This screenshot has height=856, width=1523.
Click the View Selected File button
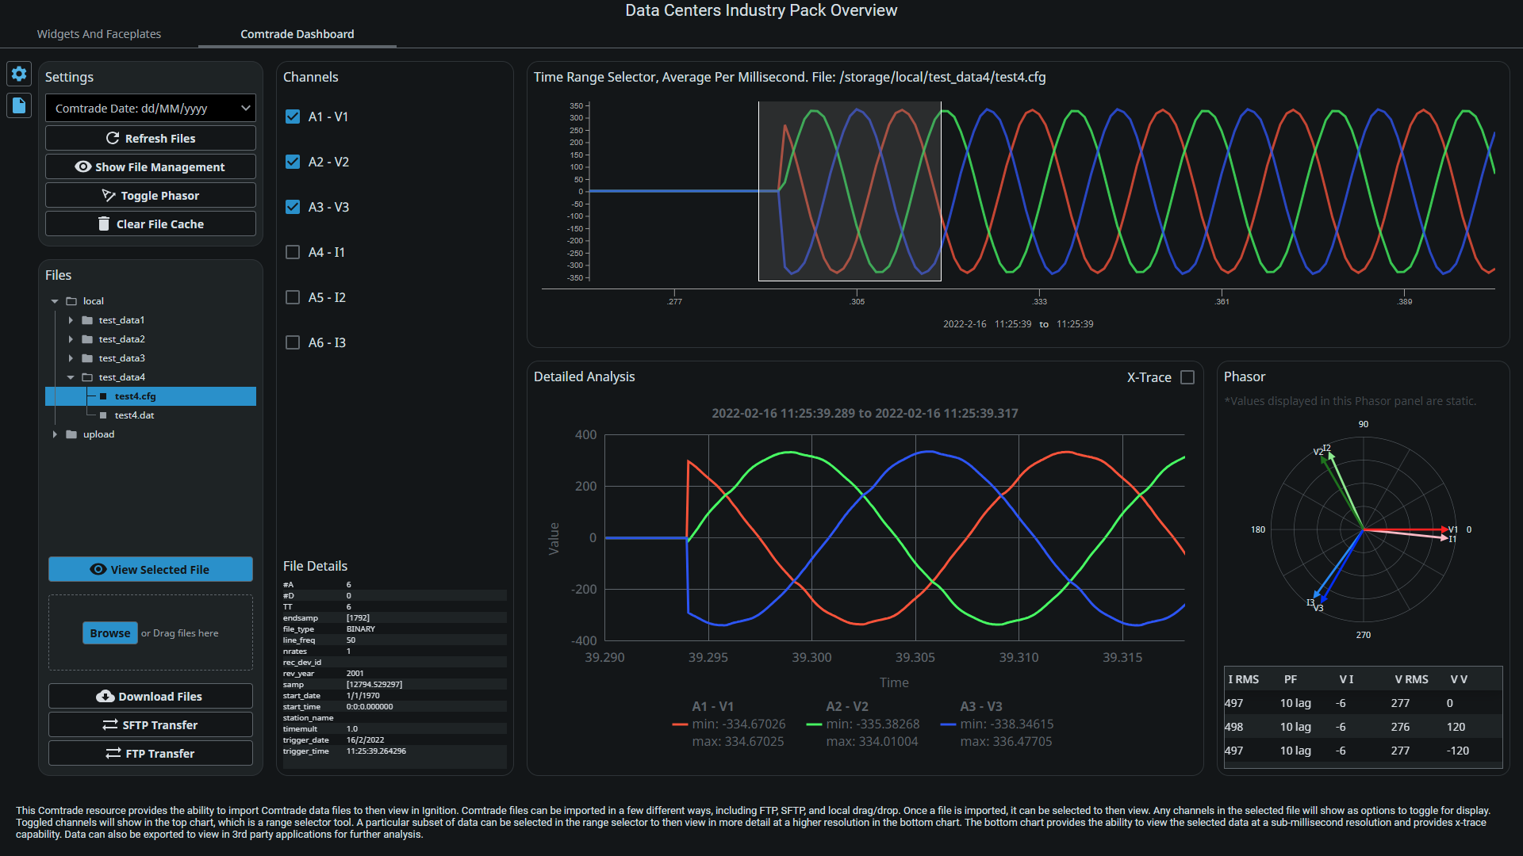151,569
